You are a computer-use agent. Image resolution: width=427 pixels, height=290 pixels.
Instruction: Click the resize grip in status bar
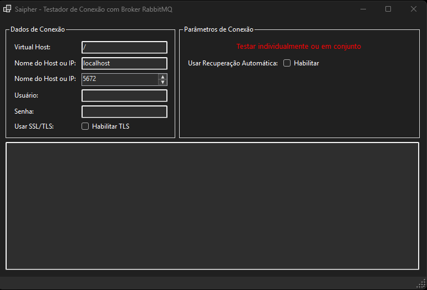(x=421, y=284)
